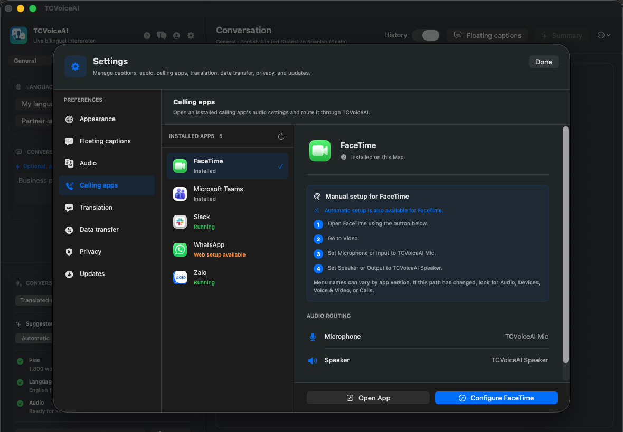Click the Appearance globe icon
Viewport: 623px width, 432px height.
tap(69, 119)
